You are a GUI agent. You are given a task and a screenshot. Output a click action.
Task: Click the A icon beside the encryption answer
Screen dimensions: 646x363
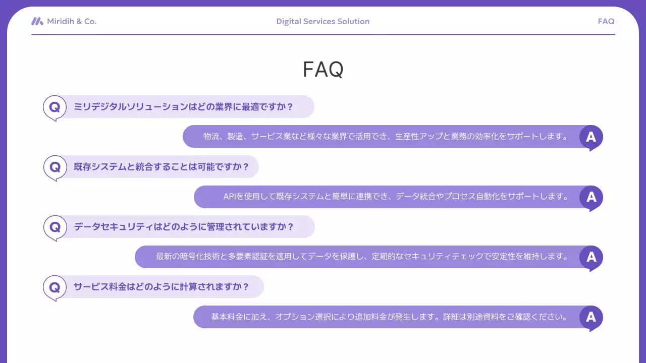591,257
